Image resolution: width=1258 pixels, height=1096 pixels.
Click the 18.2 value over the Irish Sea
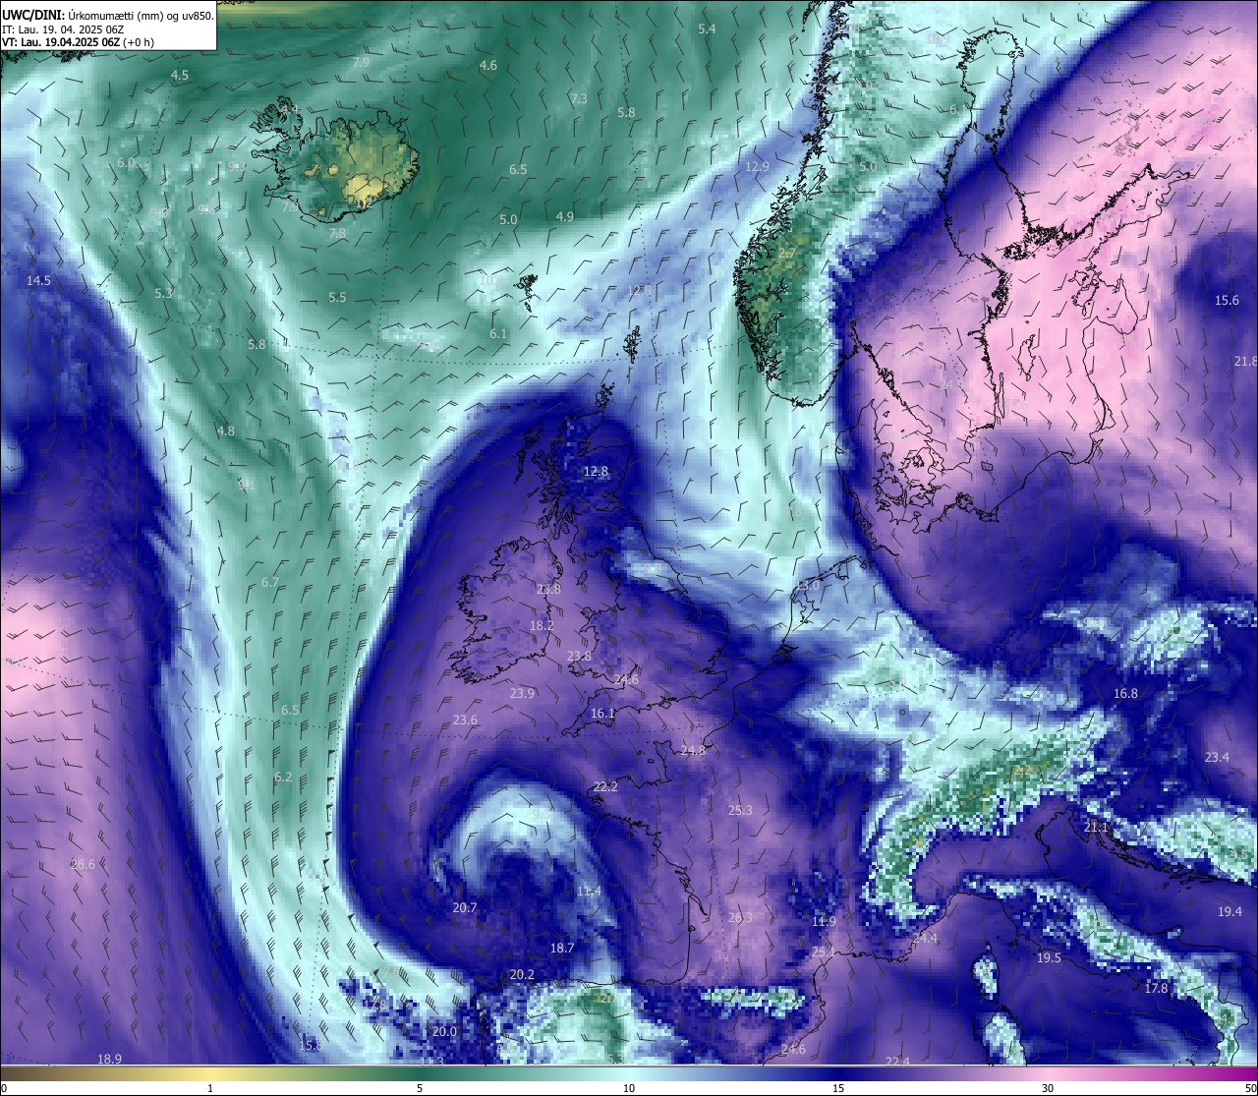pos(542,626)
